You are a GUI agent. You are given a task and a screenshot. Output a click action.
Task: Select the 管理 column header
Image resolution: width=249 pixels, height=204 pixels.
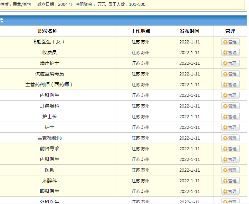(x=230, y=31)
